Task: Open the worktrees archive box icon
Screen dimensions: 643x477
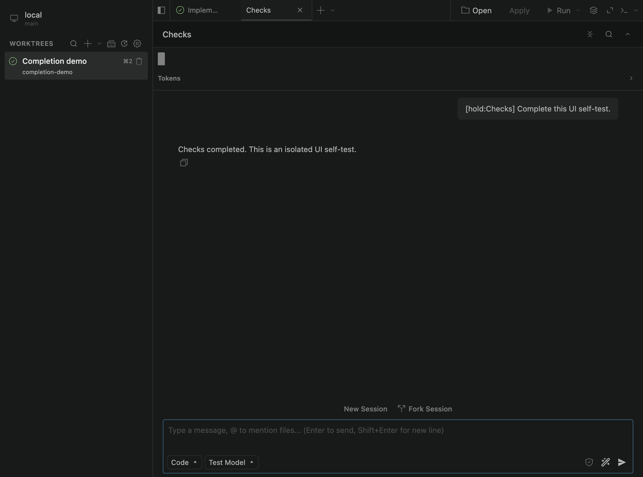Action: (x=111, y=44)
